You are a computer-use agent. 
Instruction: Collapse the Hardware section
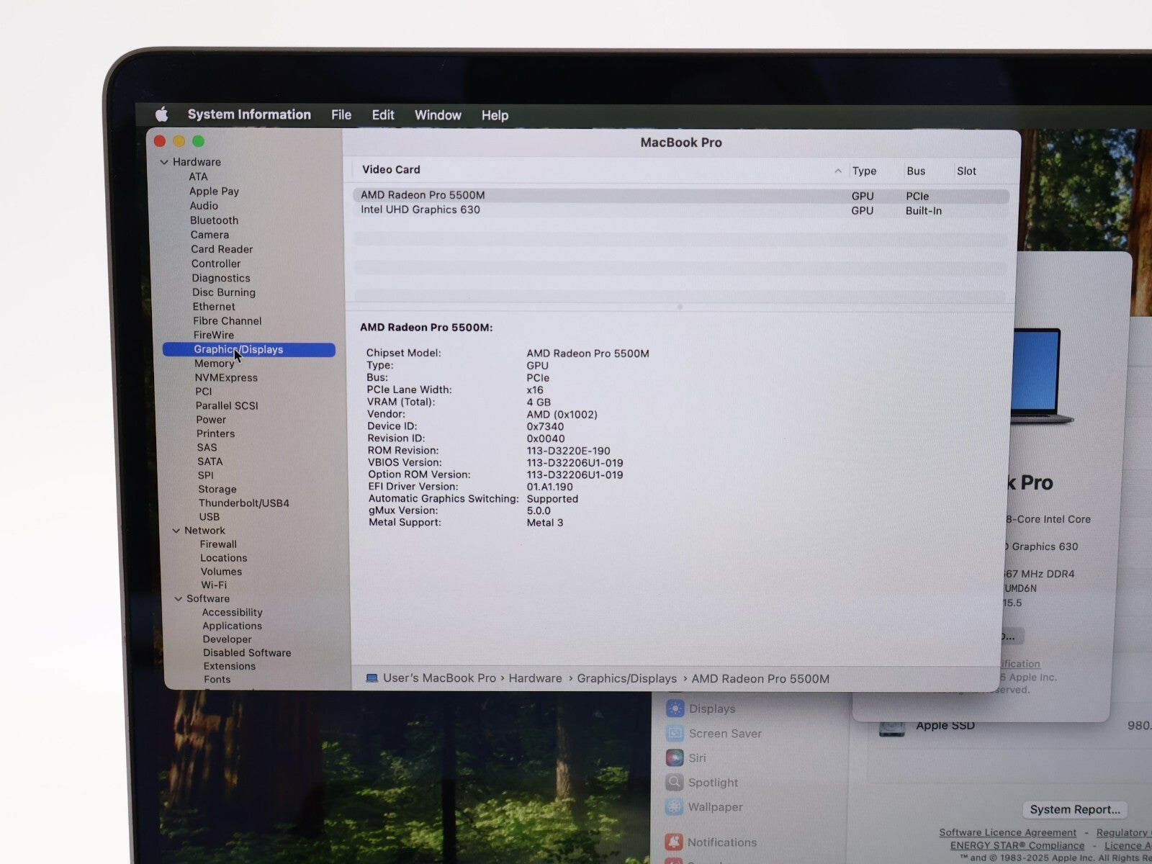click(x=164, y=162)
